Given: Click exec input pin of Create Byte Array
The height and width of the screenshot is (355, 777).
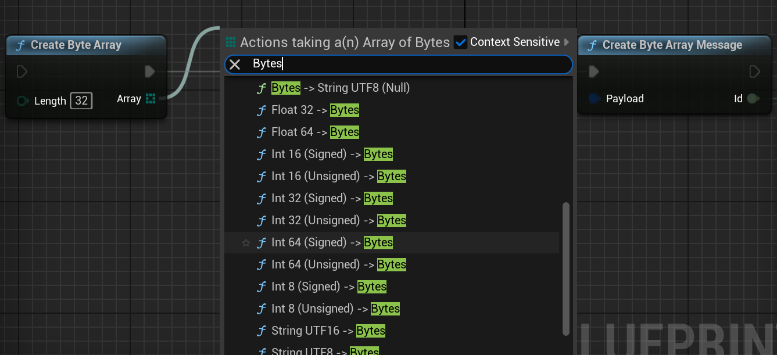Looking at the screenshot, I should [x=22, y=71].
